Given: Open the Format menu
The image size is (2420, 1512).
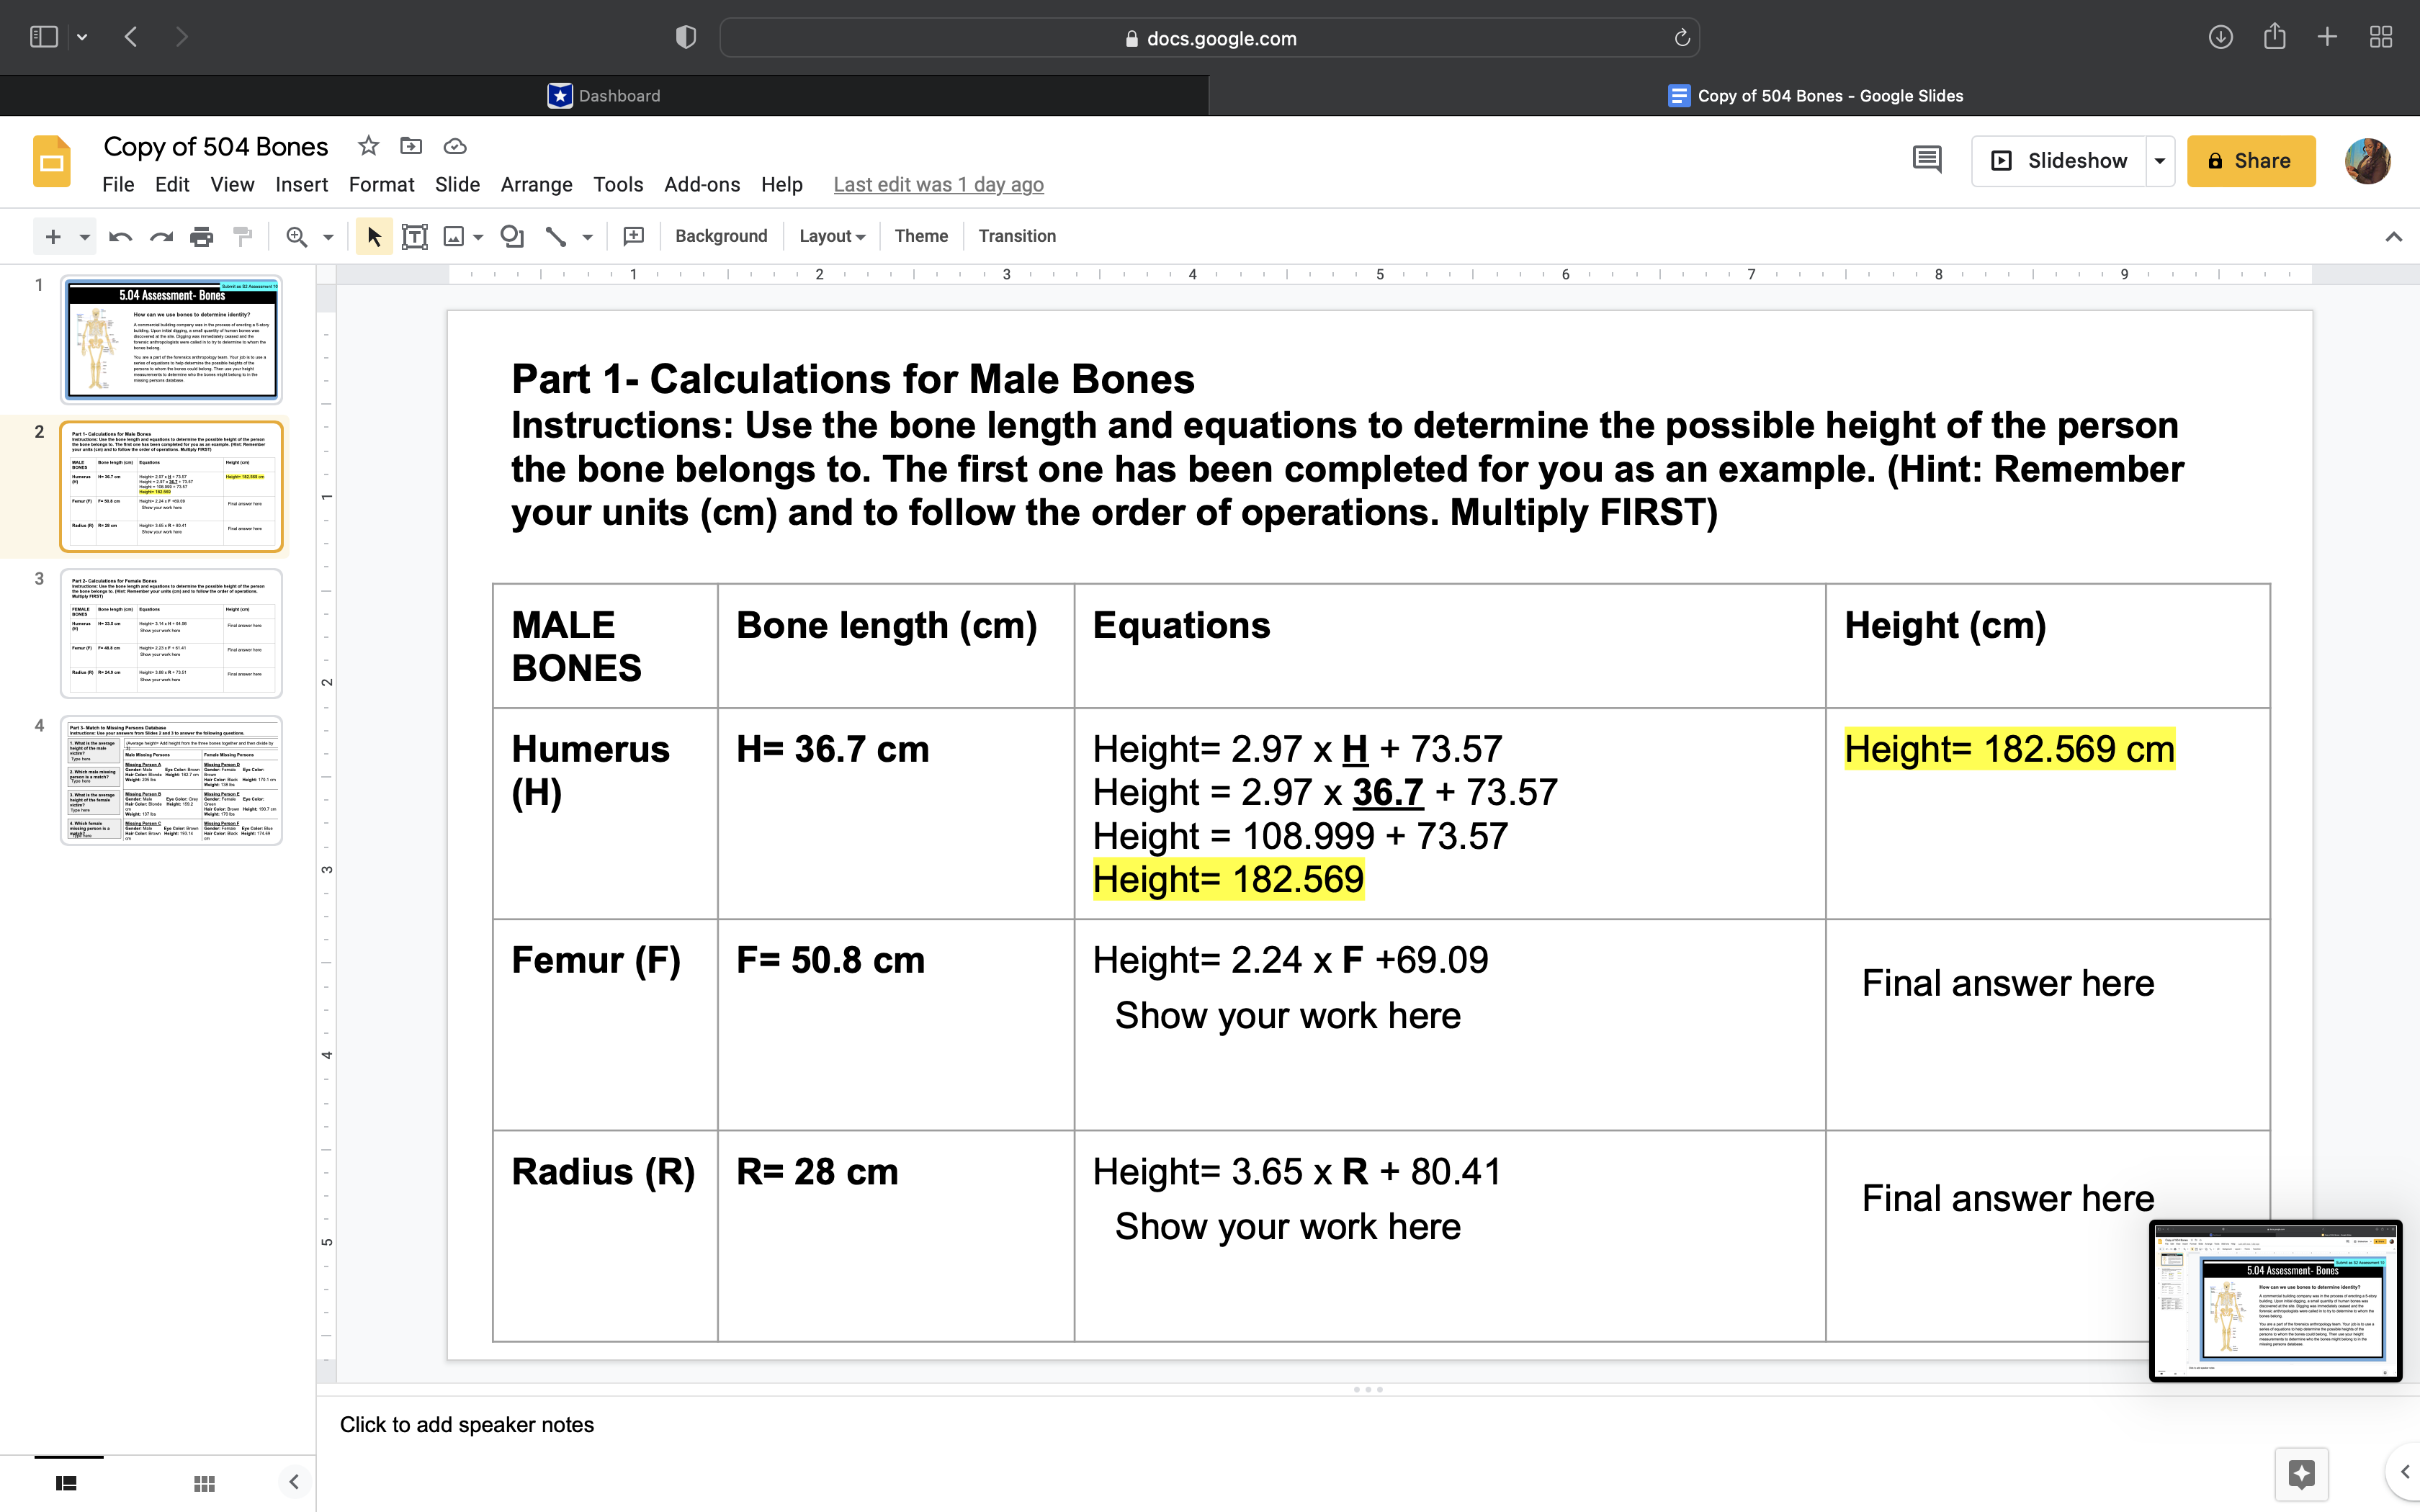Looking at the screenshot, I should [x=378, y=184].
